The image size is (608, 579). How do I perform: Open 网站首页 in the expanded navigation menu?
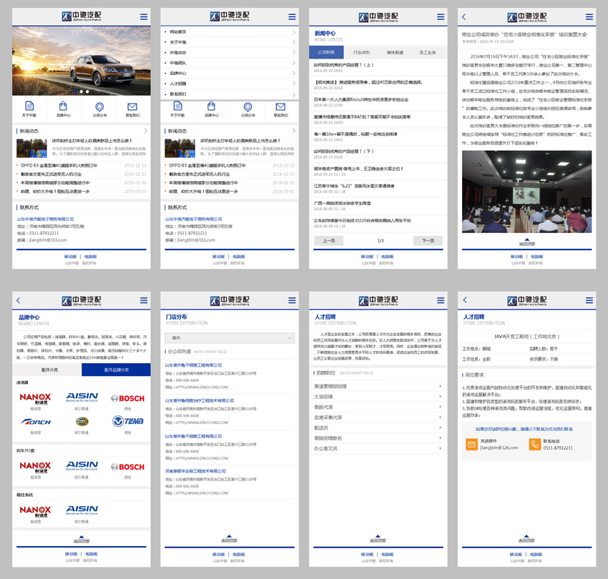(230, 32)
